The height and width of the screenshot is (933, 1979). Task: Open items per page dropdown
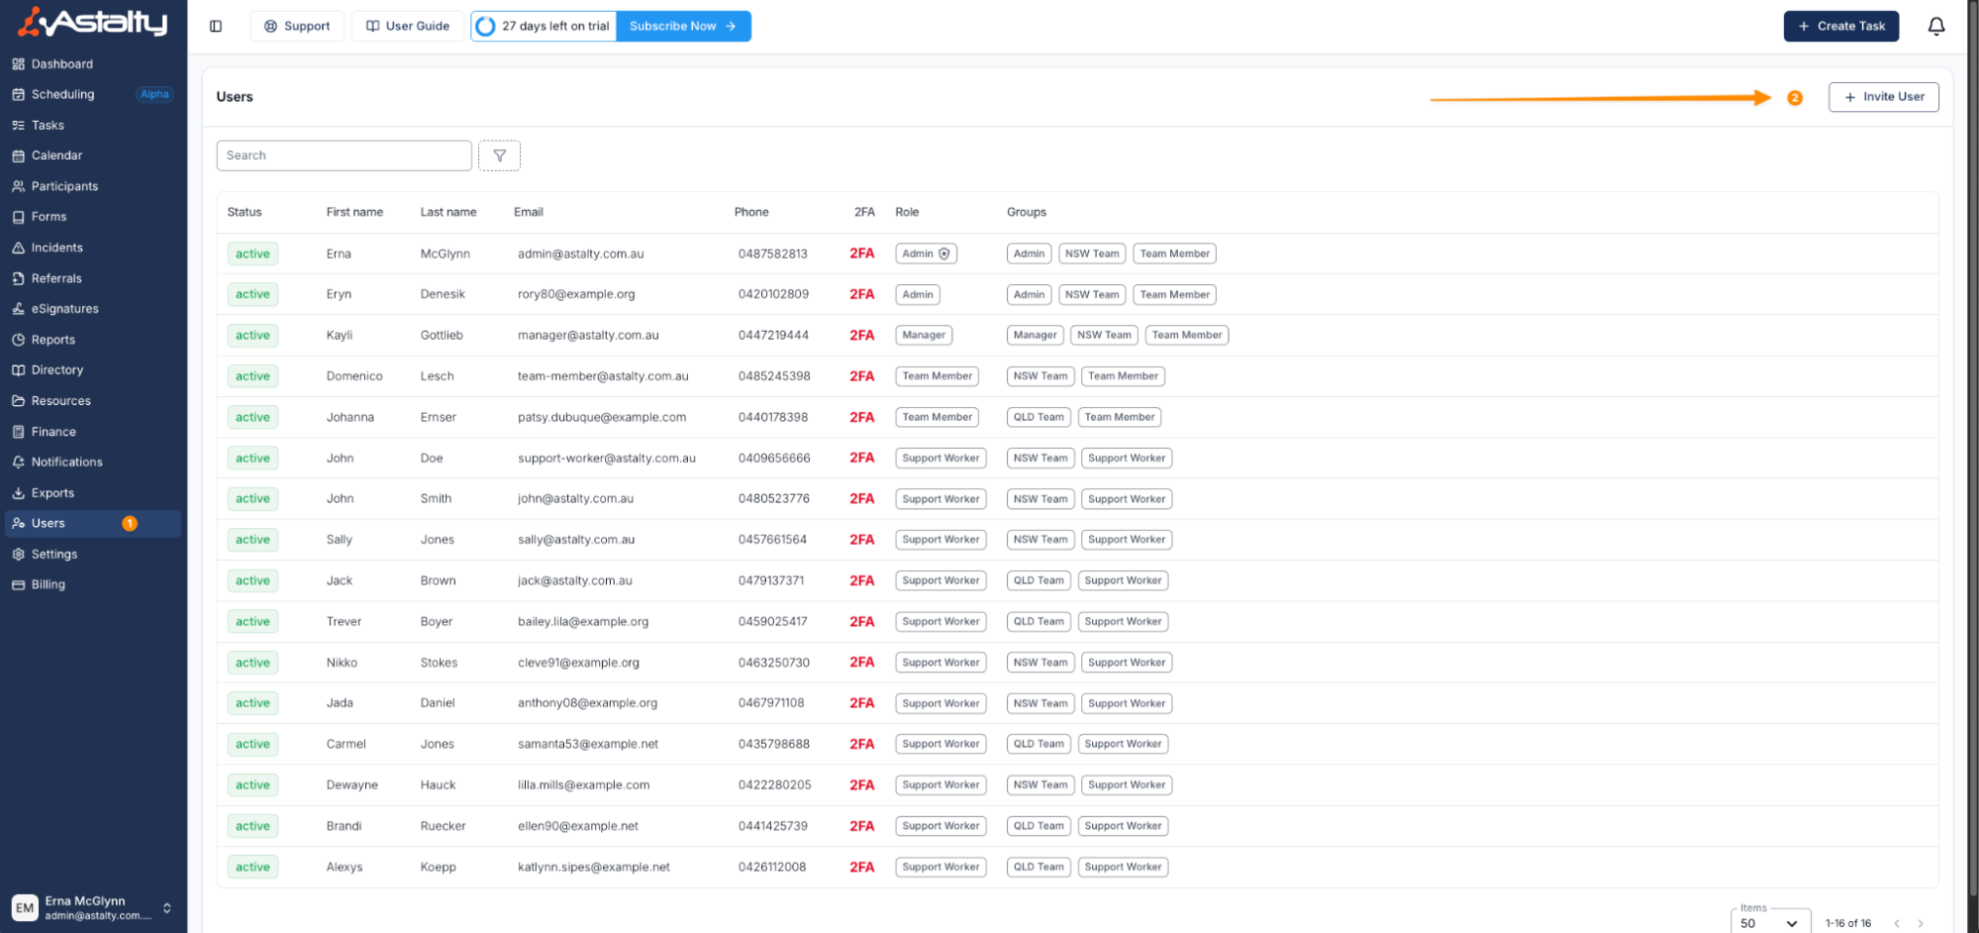(x=1769, y=923)
